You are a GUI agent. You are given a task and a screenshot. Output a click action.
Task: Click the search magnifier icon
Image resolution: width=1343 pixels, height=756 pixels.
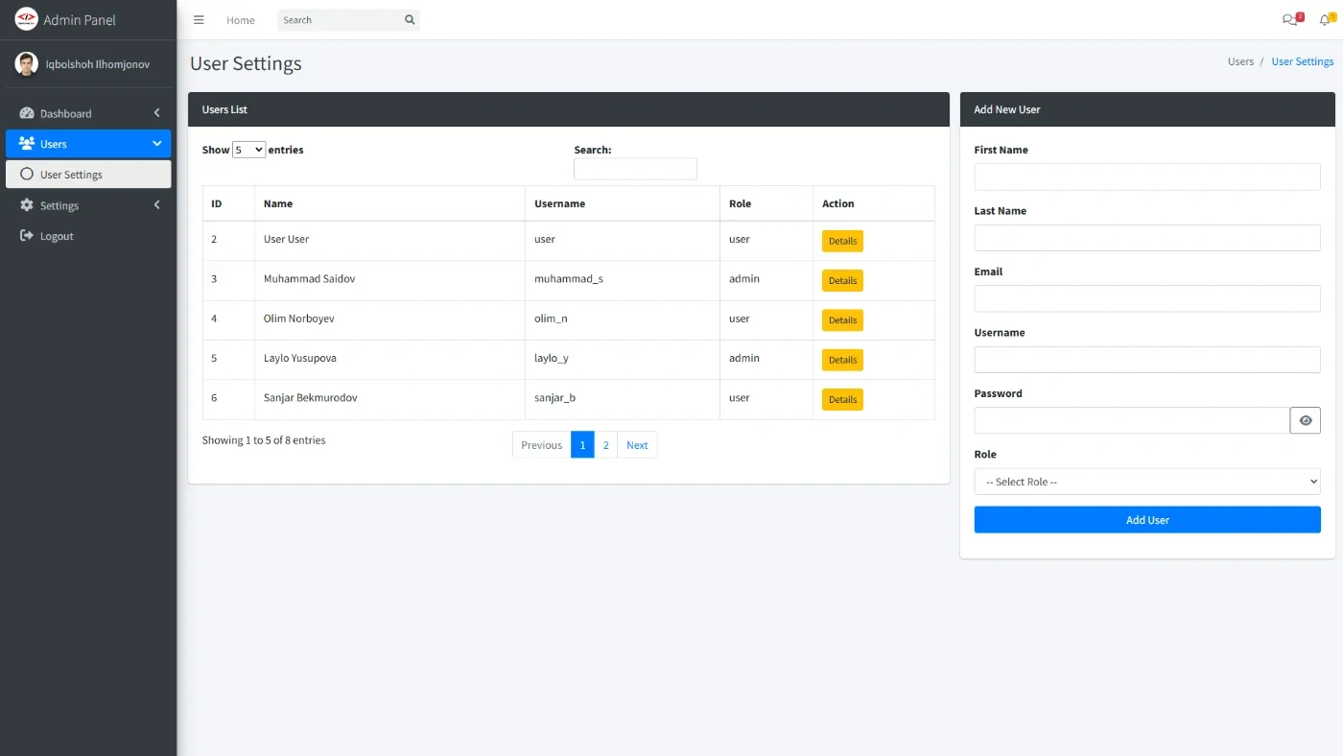point(410,20)
